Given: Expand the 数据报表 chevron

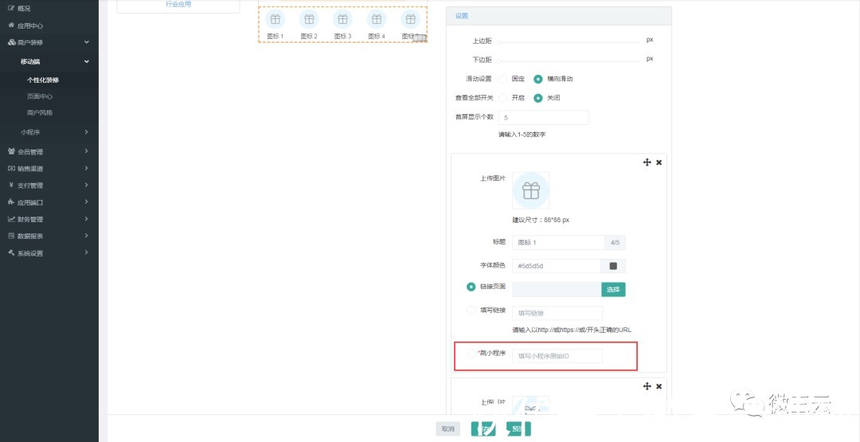Looking at the screenshot, I should click(87, 237).
